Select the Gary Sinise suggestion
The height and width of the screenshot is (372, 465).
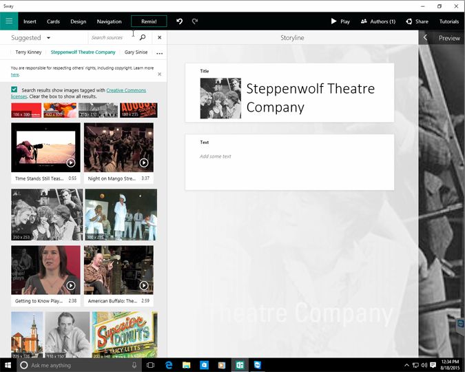[136, 52]
